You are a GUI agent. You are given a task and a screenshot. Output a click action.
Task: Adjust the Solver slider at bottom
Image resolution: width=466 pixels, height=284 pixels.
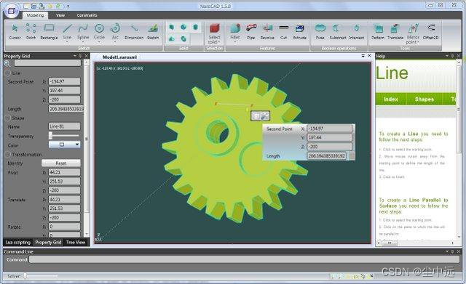[x=25, y=276]
